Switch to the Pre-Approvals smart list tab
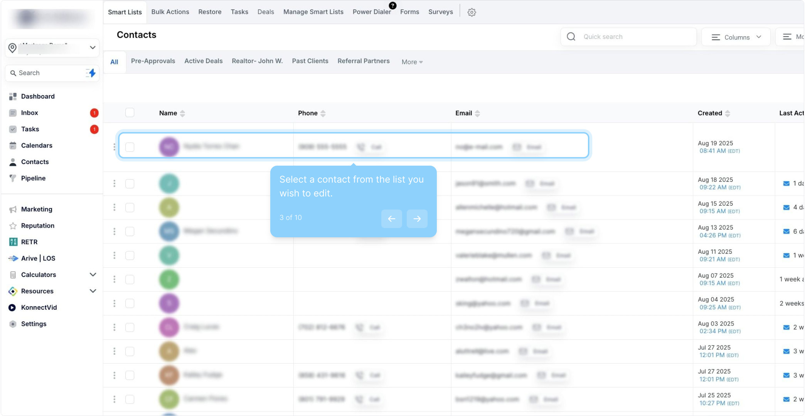 (x=153, y=61)
